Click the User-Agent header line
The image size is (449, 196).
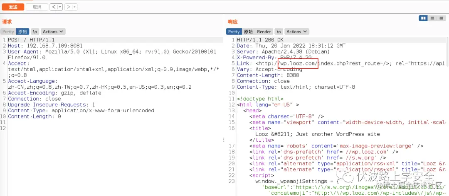click(112, 55)
